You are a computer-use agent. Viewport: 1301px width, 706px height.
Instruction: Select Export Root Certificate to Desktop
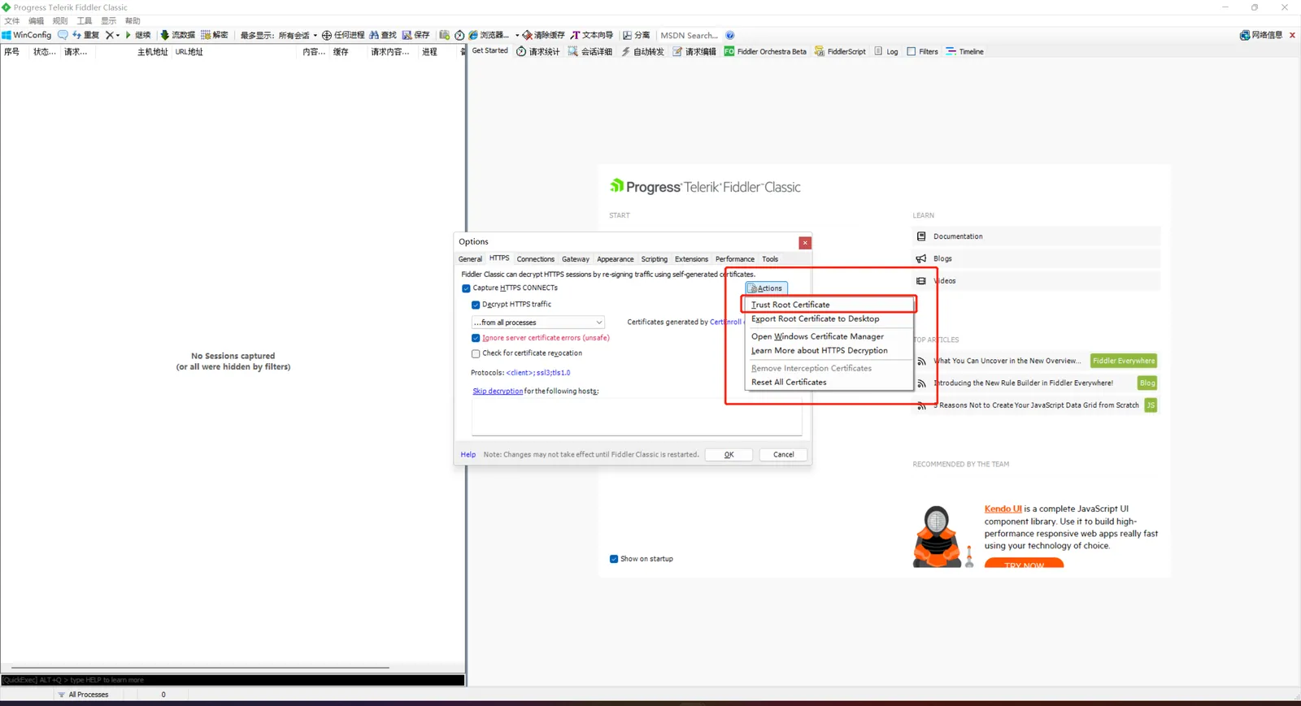(x=829, y=319)
